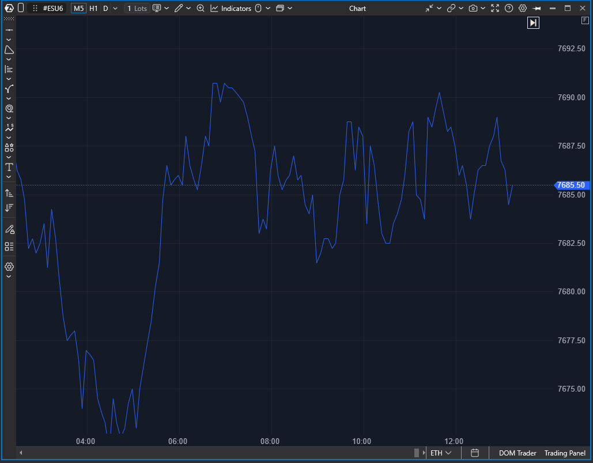The width and height of the screenshot is (593, 463).
Task: Toggle full screen with the expand arrows icon
Action: pos(495,8)
